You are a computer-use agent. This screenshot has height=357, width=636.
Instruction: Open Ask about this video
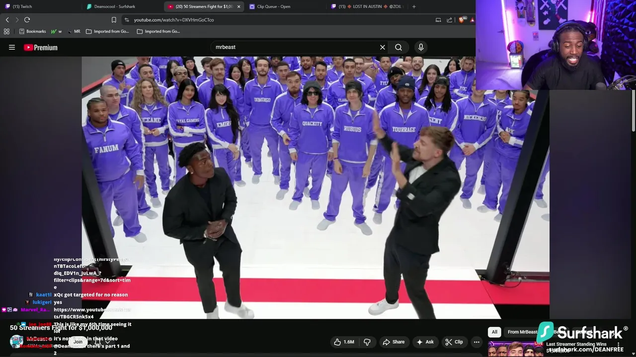coord(425,342)
